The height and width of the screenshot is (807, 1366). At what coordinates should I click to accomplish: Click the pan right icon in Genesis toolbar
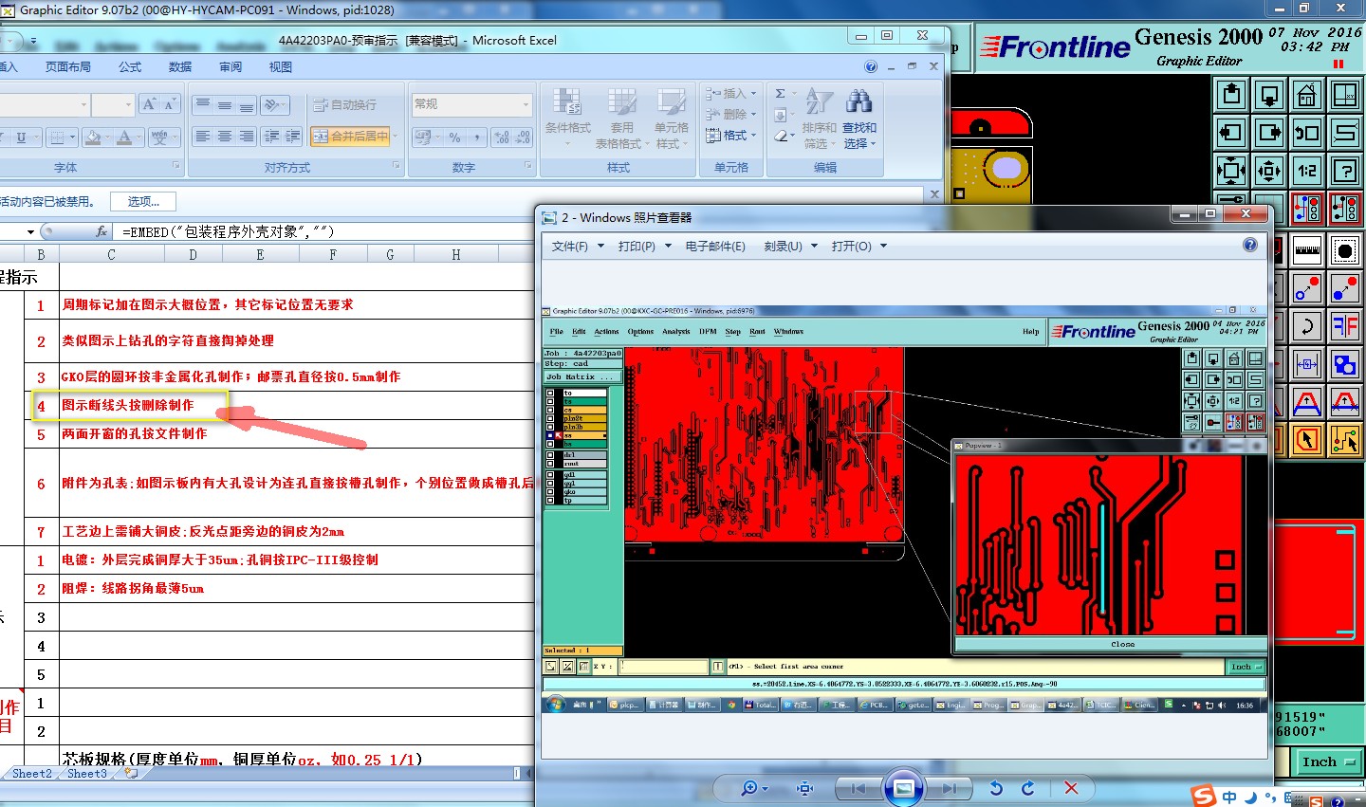(1269, 133)
